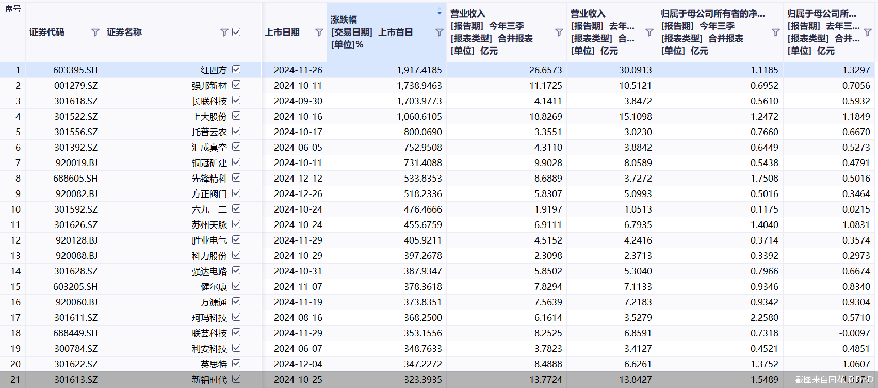The height and width of the screenshot is (388, 878).
Task: Filter 营业收入 今年三季 column
Action: pos(559,33)
